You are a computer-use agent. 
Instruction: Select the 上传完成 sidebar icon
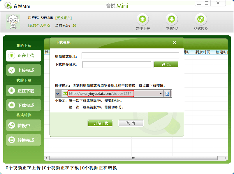pyautogui.click(x=23, y=70)
